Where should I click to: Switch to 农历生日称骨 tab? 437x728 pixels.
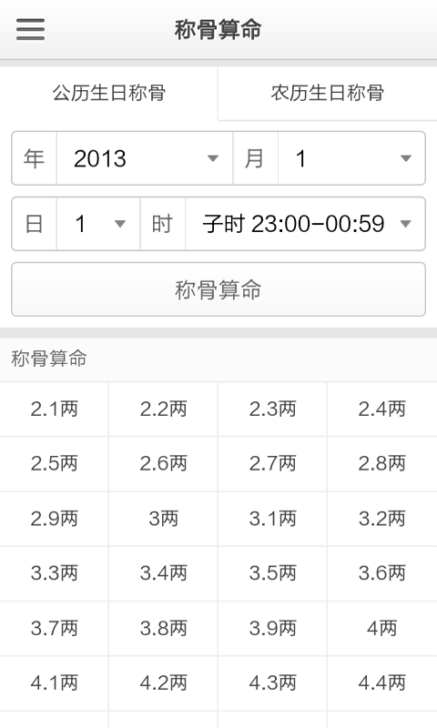328,93
